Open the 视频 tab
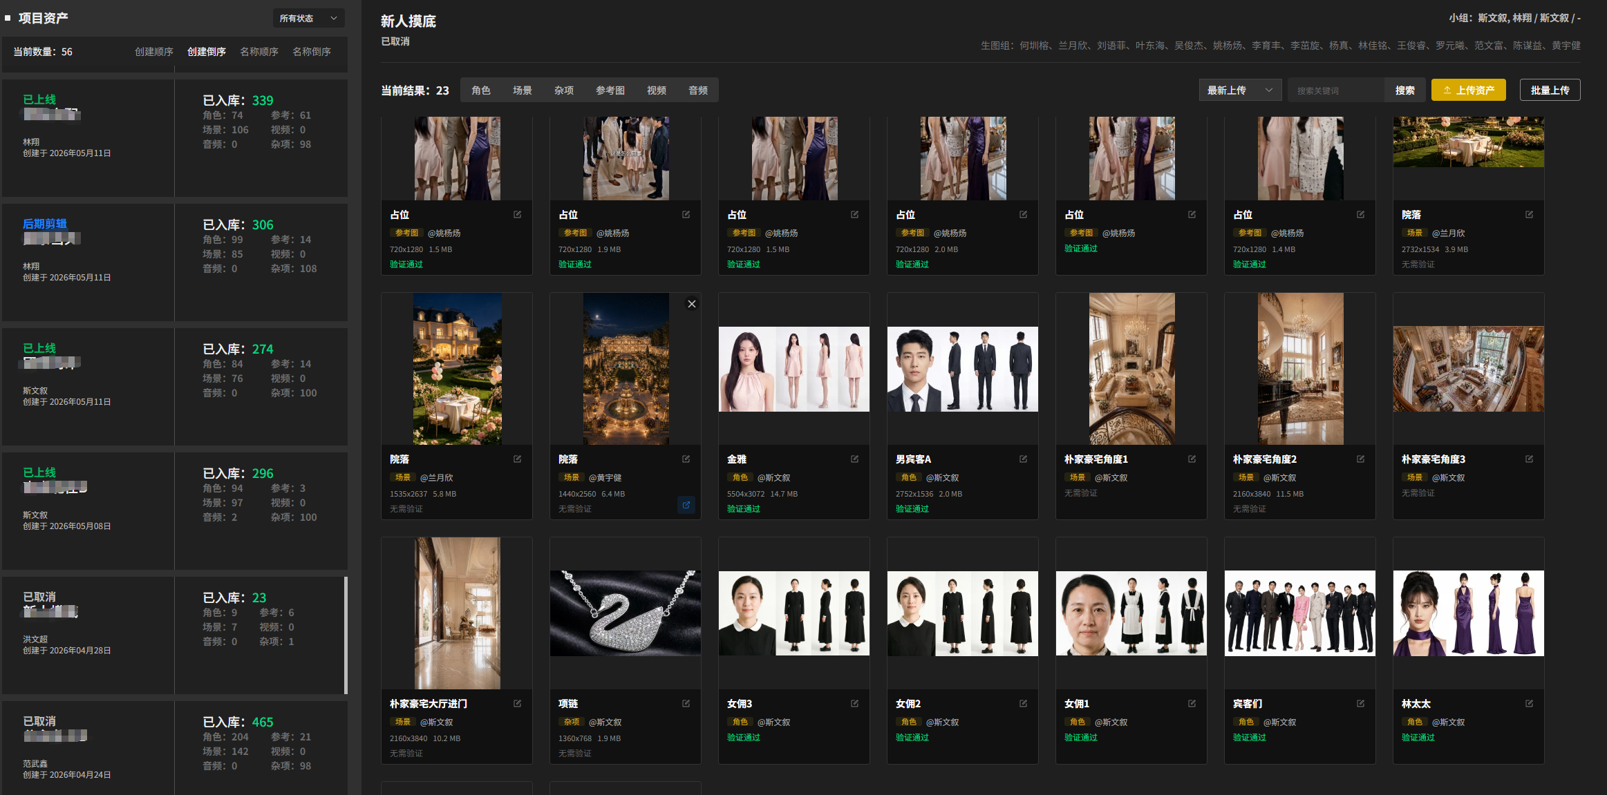This screenshot has height=795, width=1607. click(657, 90)
